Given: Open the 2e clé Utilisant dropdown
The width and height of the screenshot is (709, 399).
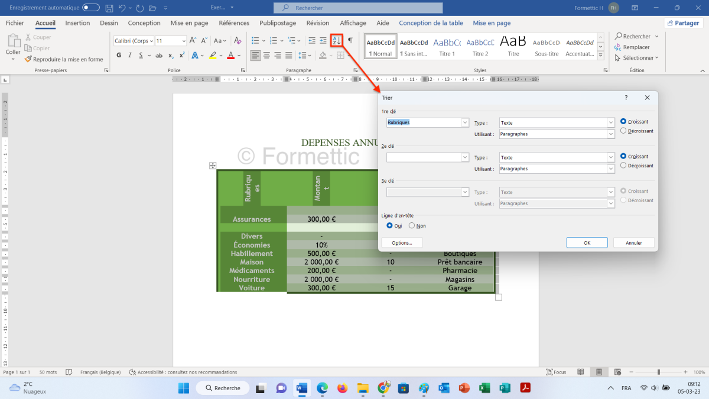Looking at the screenshot, I should coord(610,169).
